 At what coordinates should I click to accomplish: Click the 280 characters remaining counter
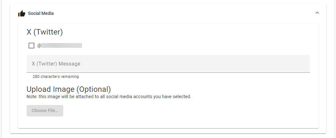coord(56,76)
